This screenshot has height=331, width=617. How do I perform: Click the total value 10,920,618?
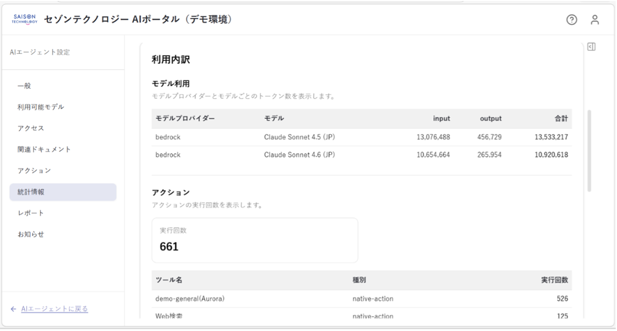(x=551, y=155)
